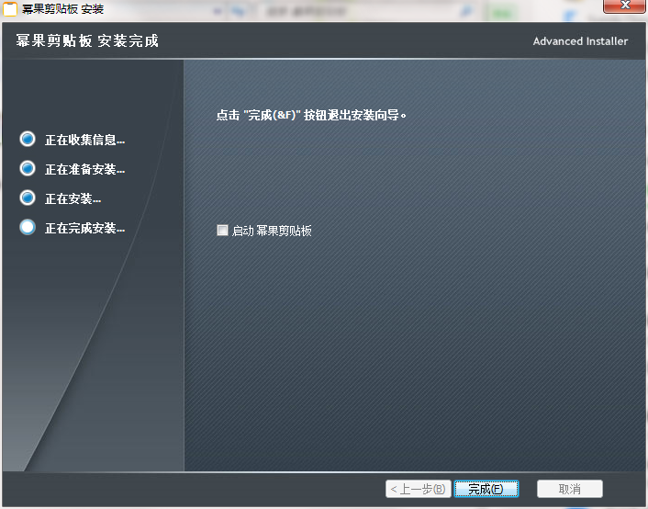Click the 正在完成安装 step bullet
The width and height of the screenshot is (648, 509).
pos(28,228)
